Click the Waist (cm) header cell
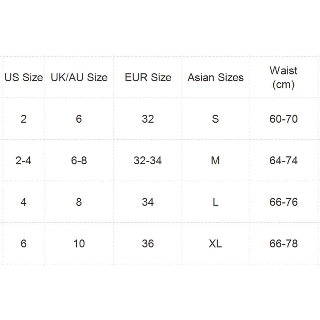Image resolution: width=320 pixels, height=320 pixels. (283, 77)
